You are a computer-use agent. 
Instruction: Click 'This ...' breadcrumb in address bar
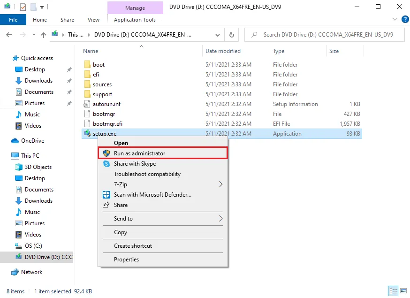tap(76, 35)
